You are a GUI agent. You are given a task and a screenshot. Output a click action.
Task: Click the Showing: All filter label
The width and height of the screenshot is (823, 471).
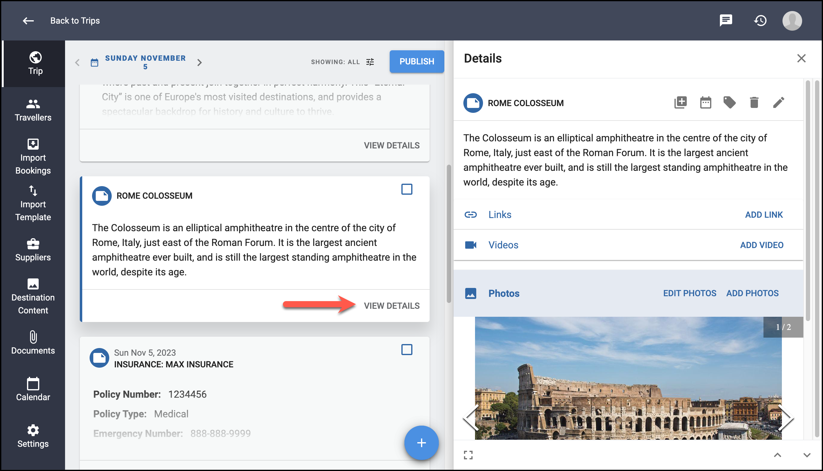[x=335, y=62]
